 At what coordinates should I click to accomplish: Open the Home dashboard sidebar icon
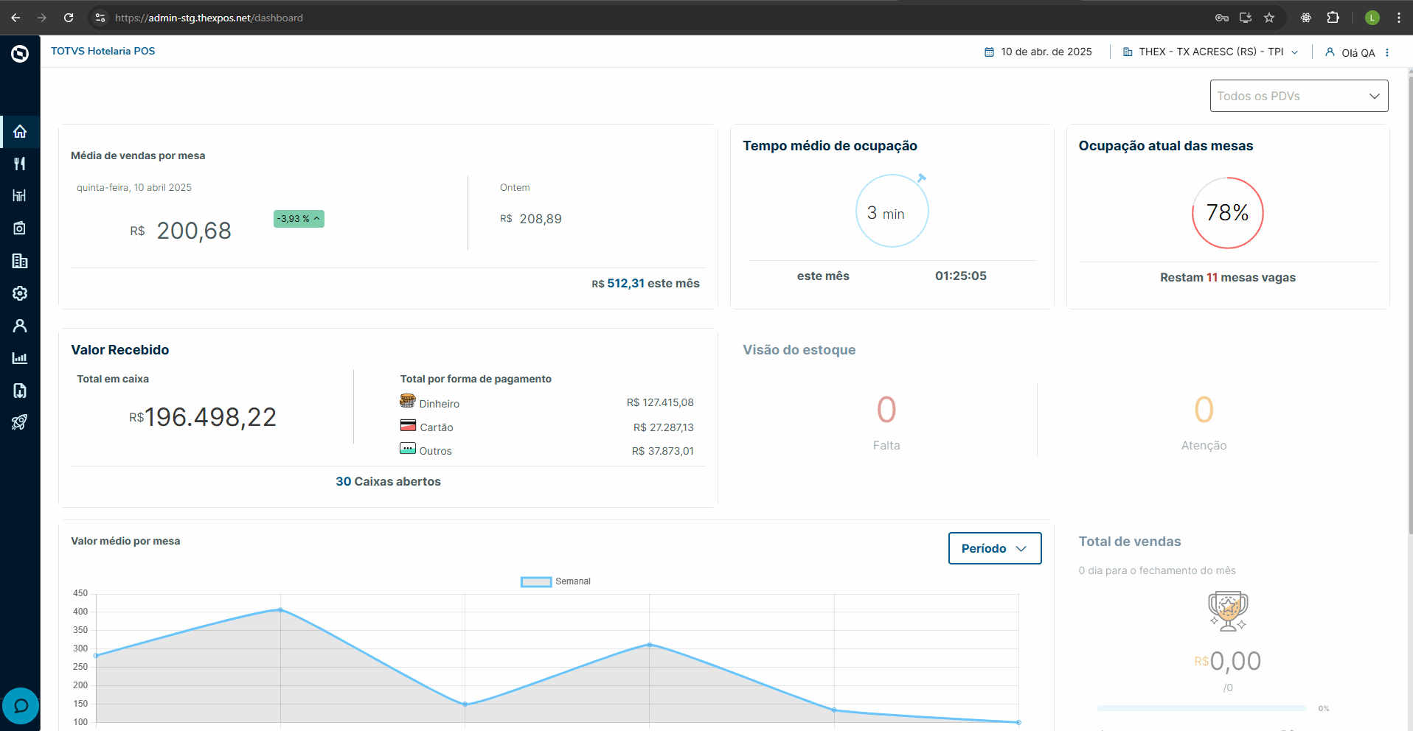(x=20, y=131)
